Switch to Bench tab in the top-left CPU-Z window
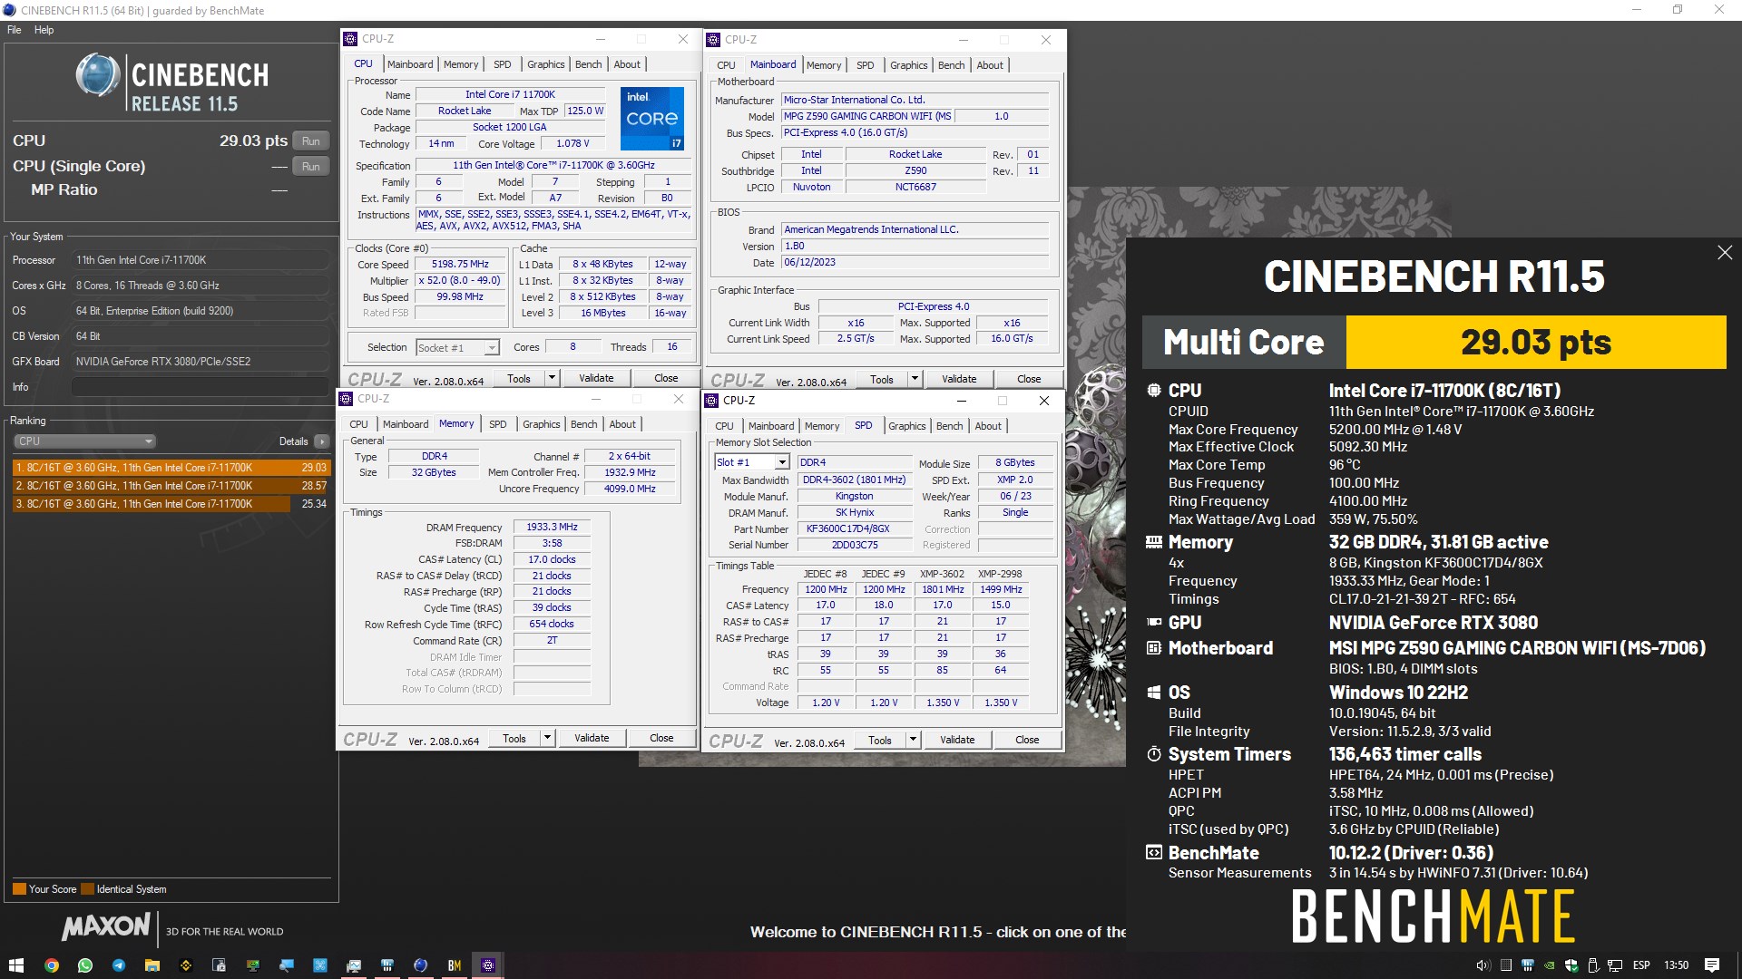 click(x=588, y=64)
